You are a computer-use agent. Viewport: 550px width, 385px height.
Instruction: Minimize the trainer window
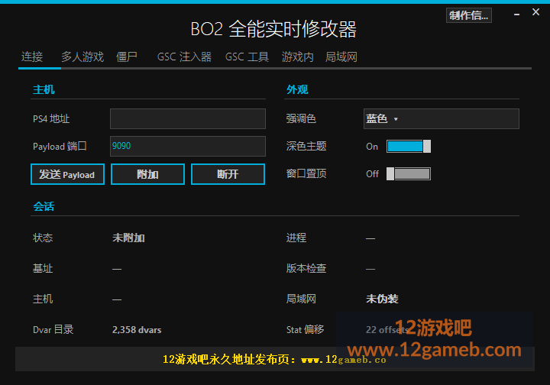pyautogui.click(x=516, y=15)
